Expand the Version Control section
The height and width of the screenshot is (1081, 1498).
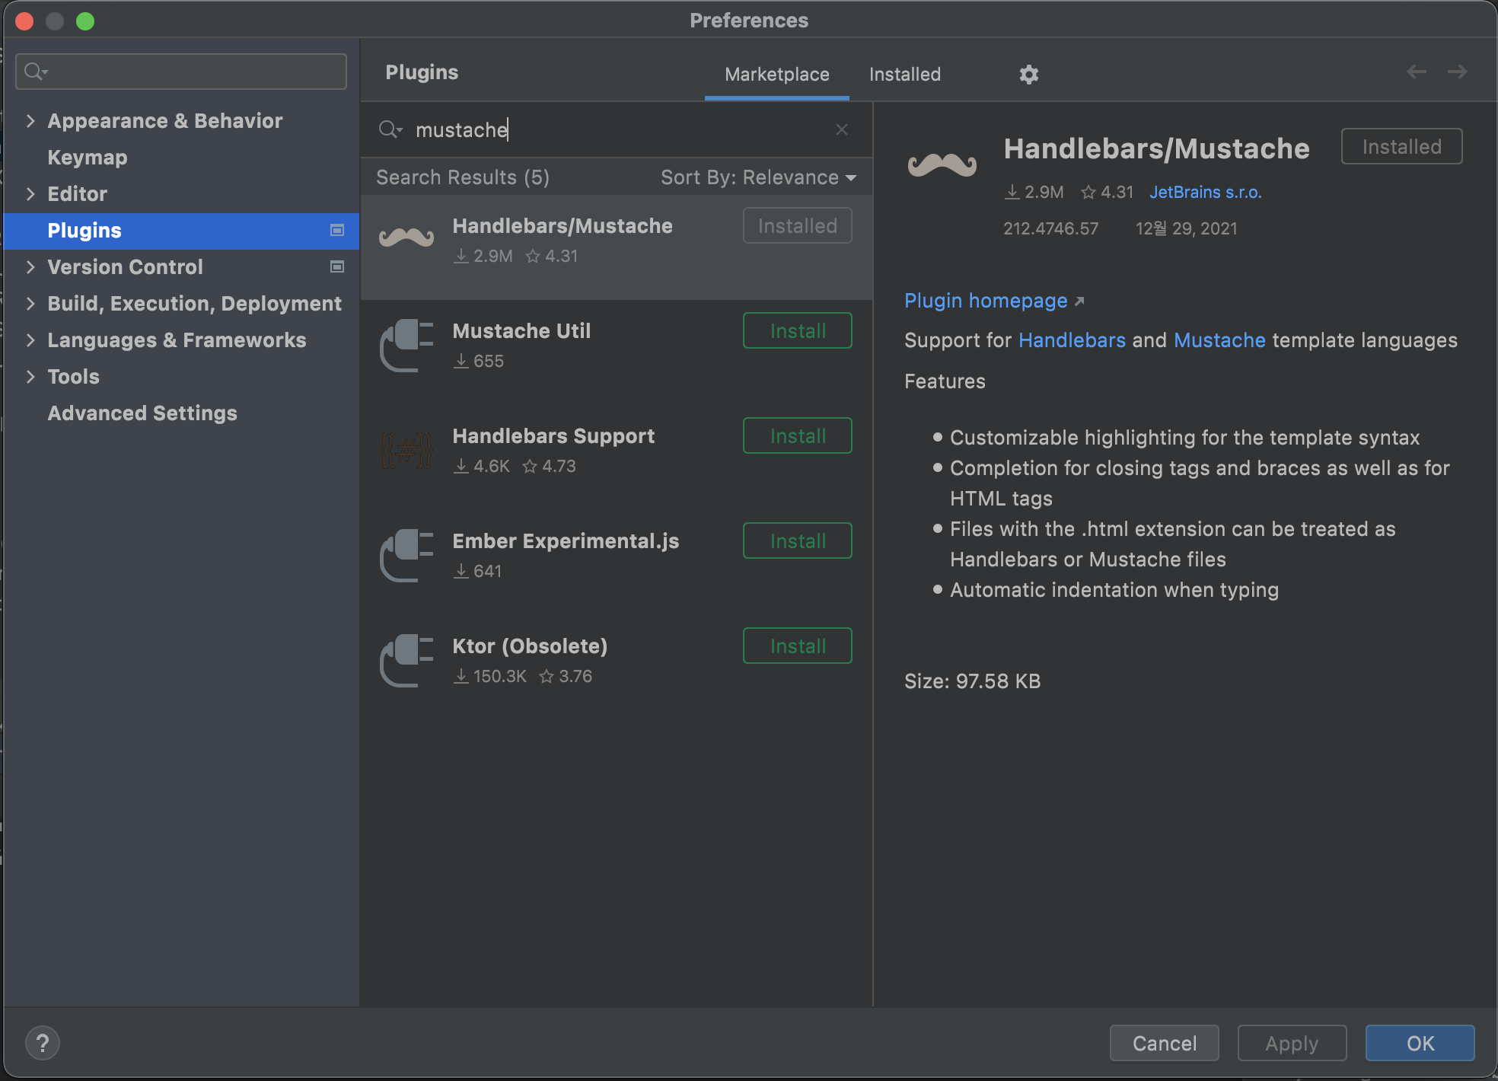pyautogui.click(x=30, y=266)
